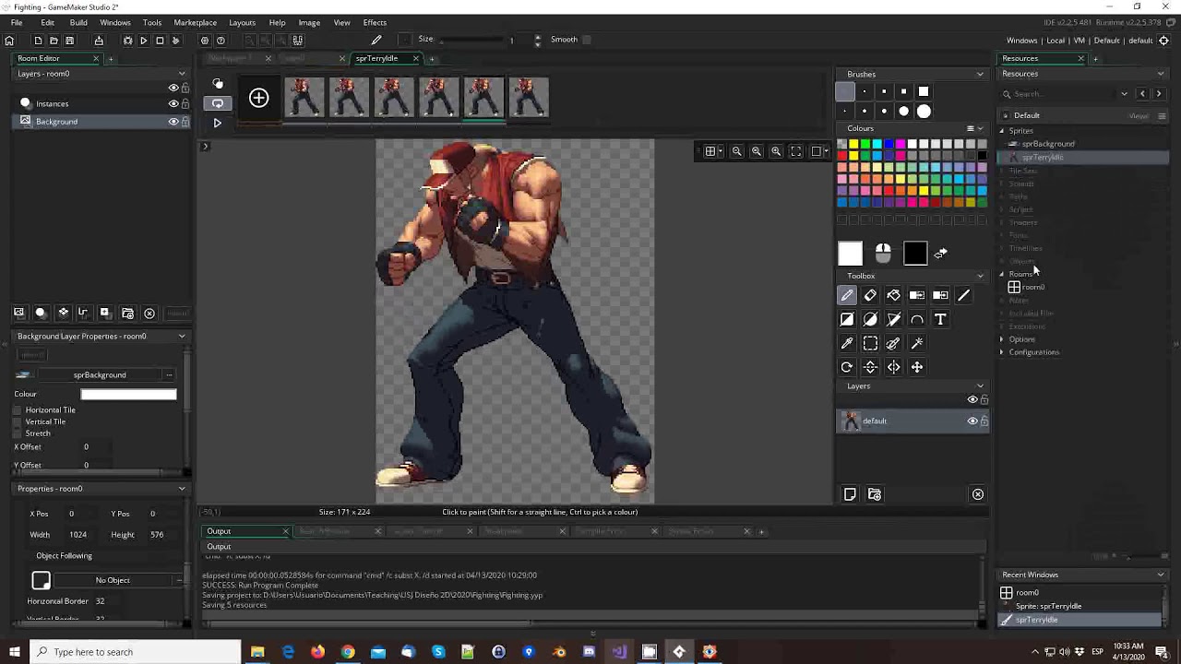Select the Filled Rectangle tool
Image resolution: width=1181 pixels, height=664 pixels.
tap(847, 319)
